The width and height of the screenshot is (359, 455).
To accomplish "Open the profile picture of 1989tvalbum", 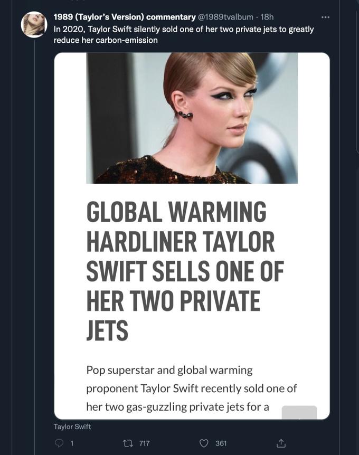I will pos(33,25).
